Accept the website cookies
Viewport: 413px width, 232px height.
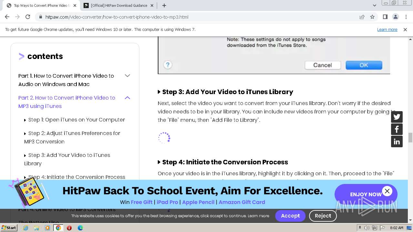tap(290, 216)
